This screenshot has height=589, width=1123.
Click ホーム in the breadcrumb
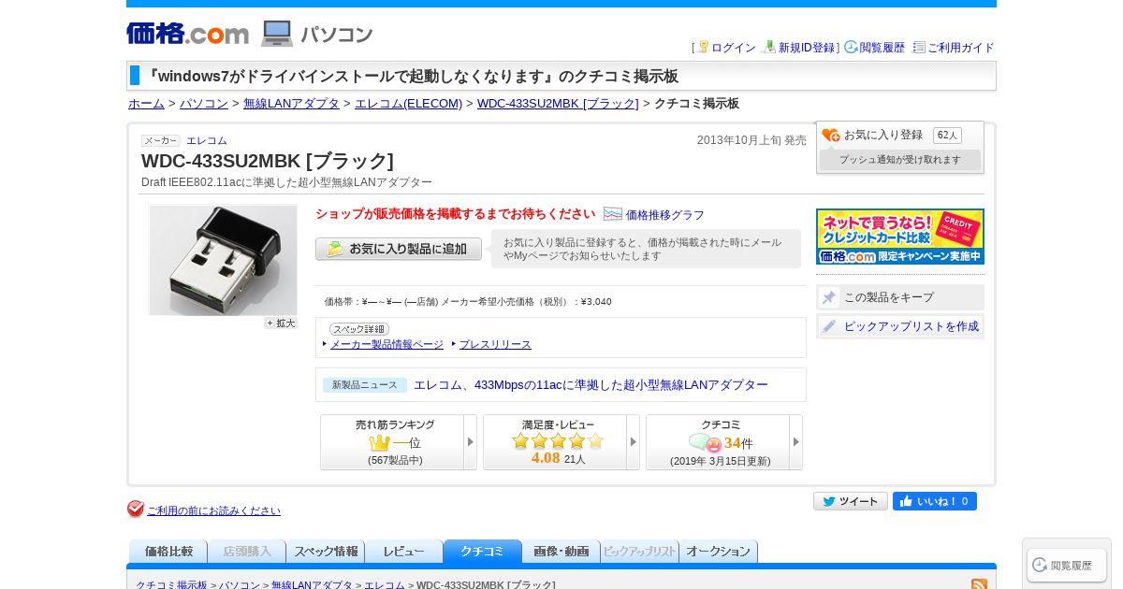(146, 104)
